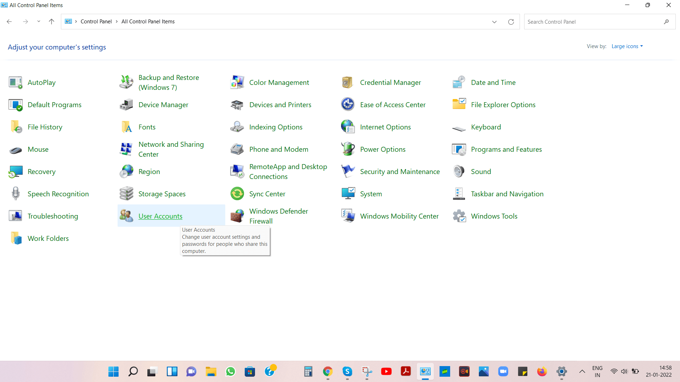Click the Search Control Panel field
This screenshot has height=382, width=680.
(598, 22)
